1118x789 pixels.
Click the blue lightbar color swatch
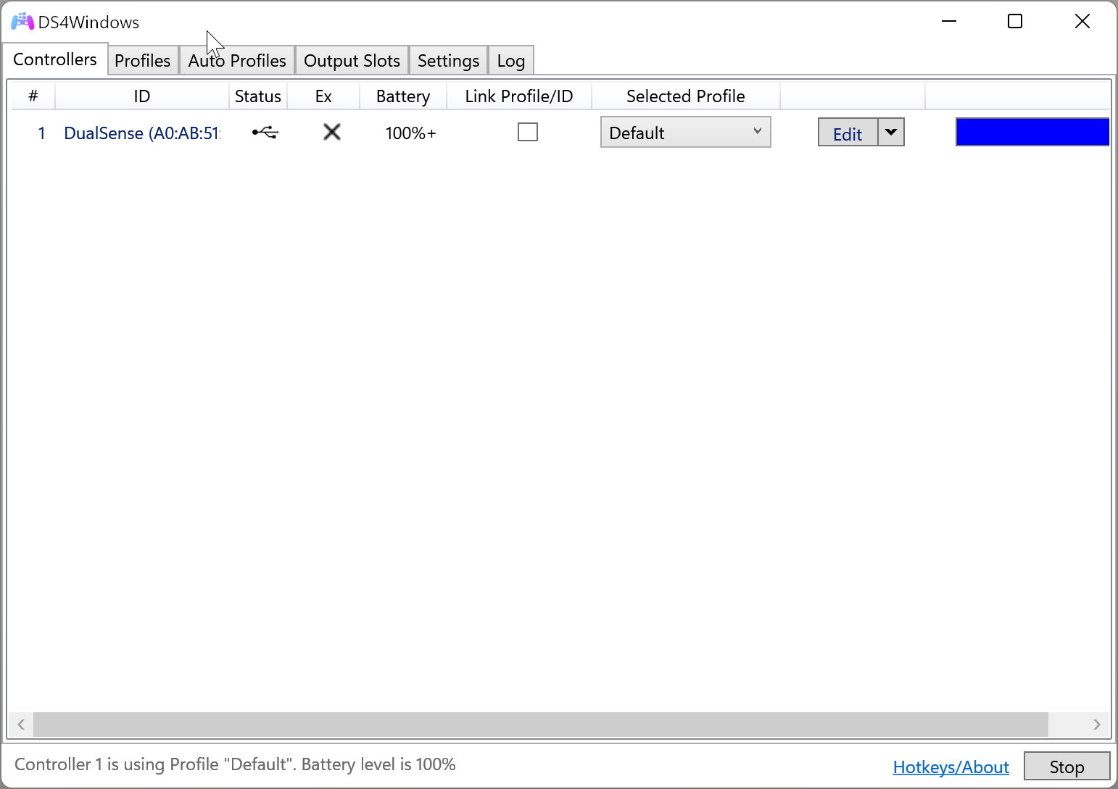point(1032,132)
